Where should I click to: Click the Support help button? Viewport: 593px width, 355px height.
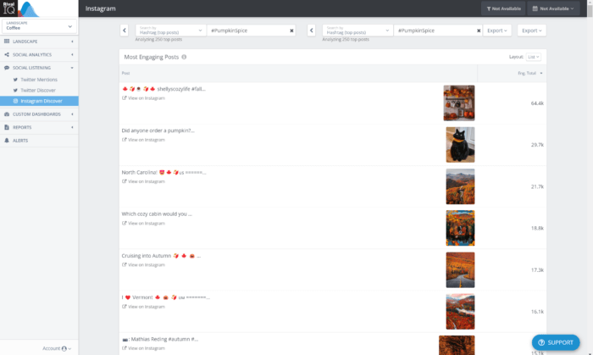click(556, 342)
